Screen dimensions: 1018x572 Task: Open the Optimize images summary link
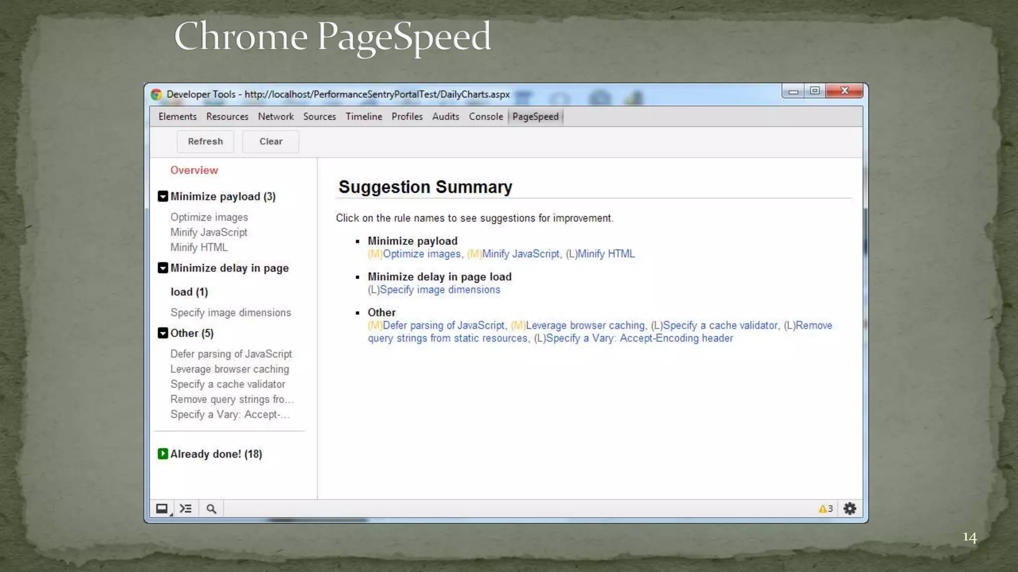pyautogui.click(x=422, y=254)
